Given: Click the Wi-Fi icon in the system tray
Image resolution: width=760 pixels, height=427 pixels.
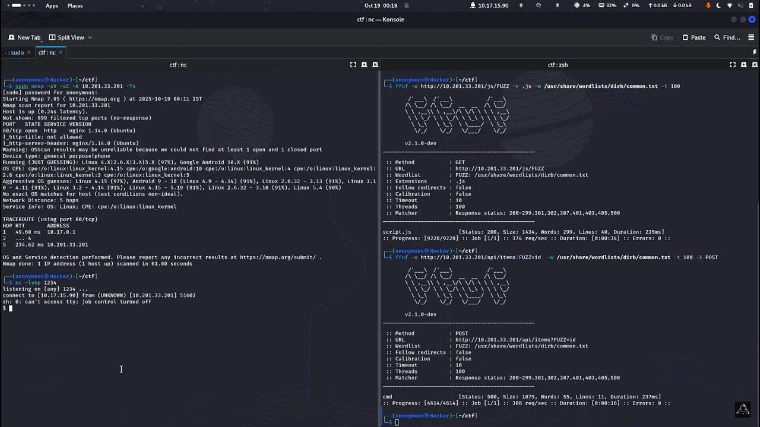Looking at the screenshot, I should coord(730,5).
